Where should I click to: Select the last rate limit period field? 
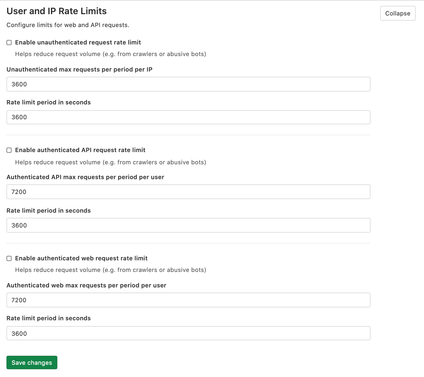click(x=188, y=333)
